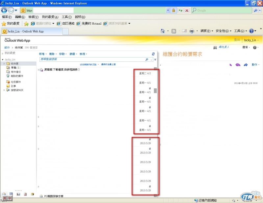Open the 說明(H) menu
The height and width of the screenshot is (203, 263).
80,17
